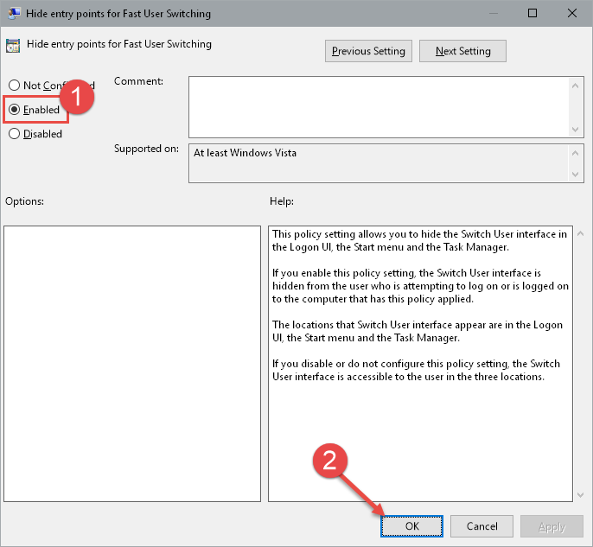
Task: Close the window with the X
Action: pyautogui.click(x=572, y=13)
